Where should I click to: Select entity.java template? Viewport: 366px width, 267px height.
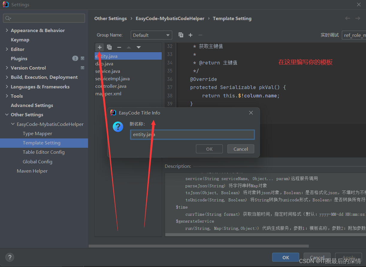(128, 56)
